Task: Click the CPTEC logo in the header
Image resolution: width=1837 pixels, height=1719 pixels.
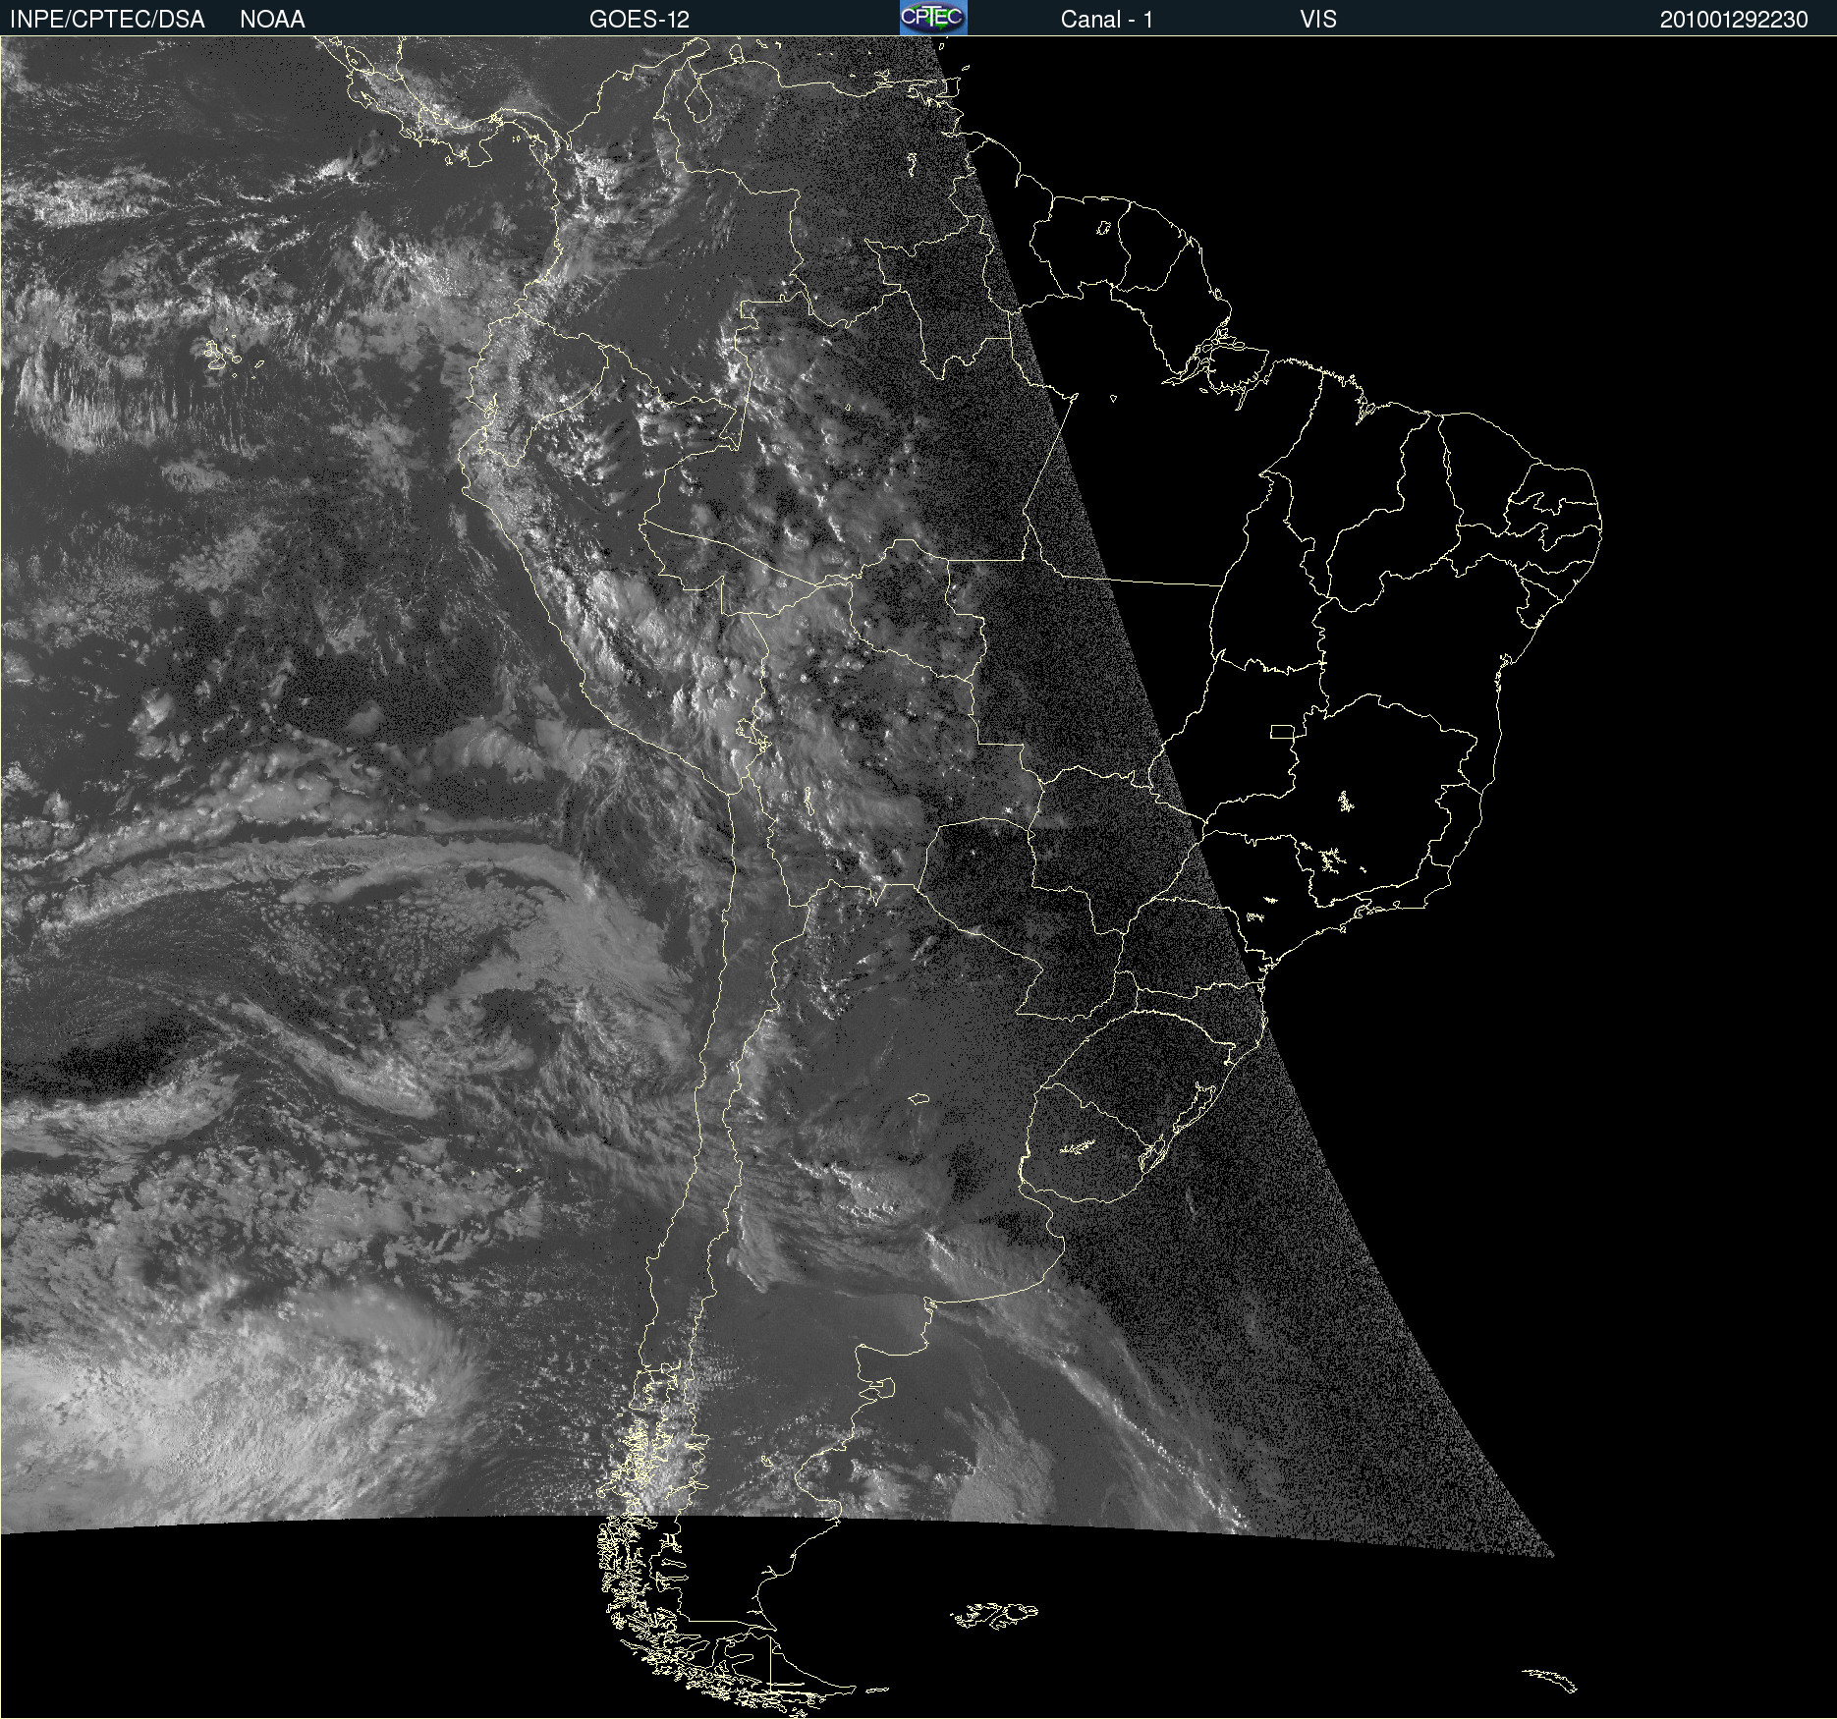Action: click(x=933, y=18)
